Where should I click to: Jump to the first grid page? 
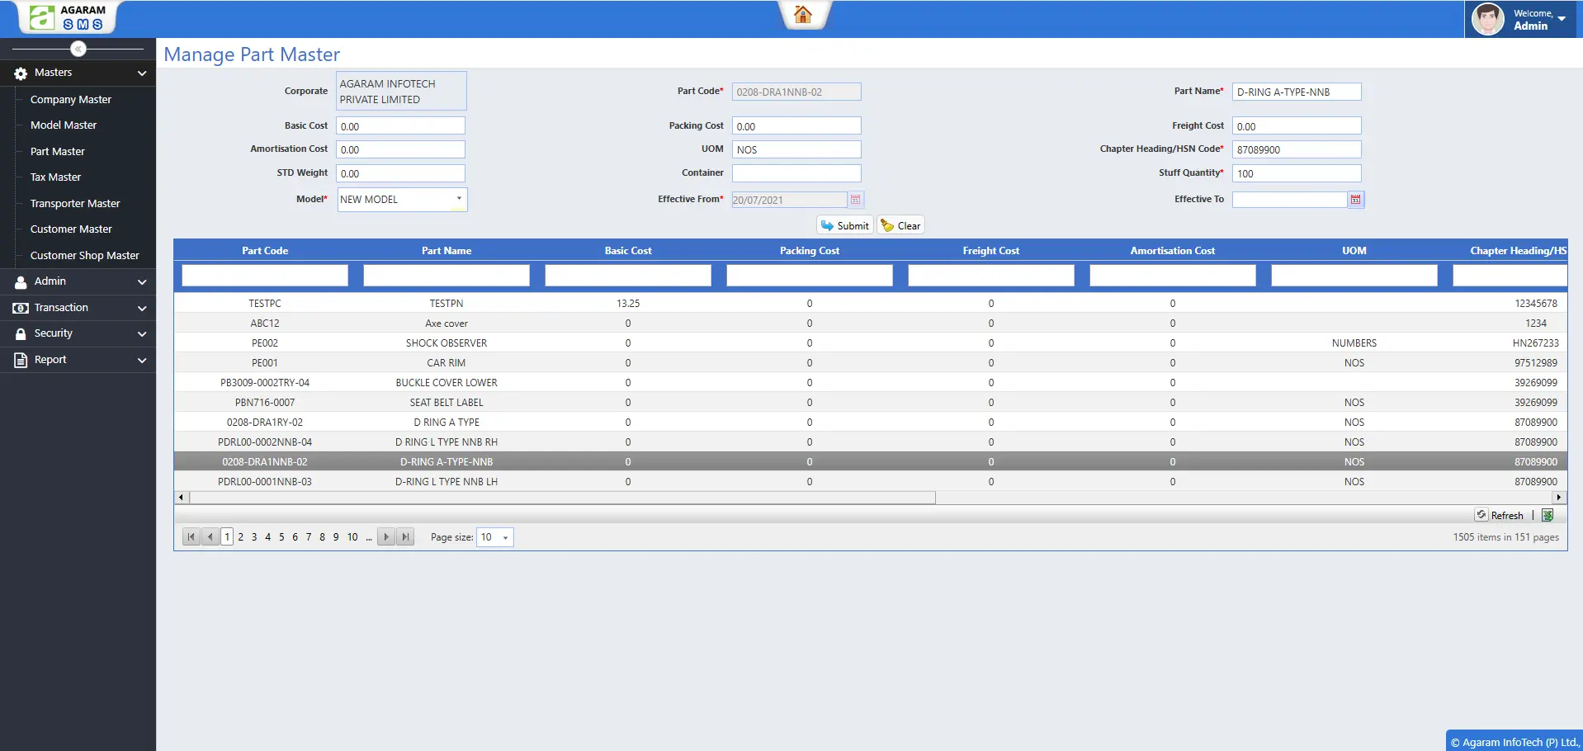point(191,537)
